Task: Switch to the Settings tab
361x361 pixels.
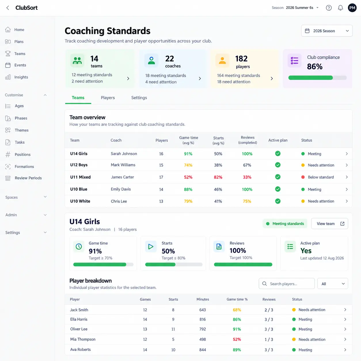Action: [139, 98]
